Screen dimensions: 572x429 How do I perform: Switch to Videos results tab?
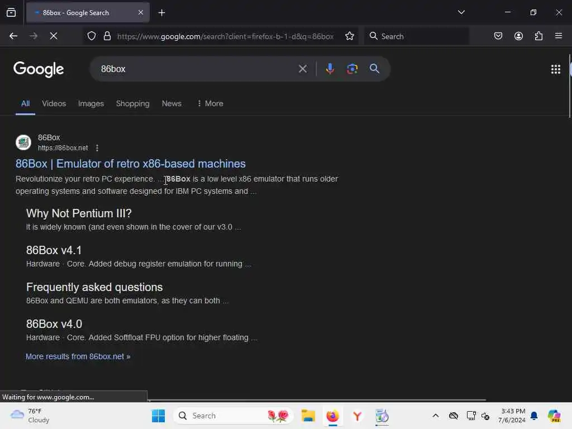click(x=54, y=103)
